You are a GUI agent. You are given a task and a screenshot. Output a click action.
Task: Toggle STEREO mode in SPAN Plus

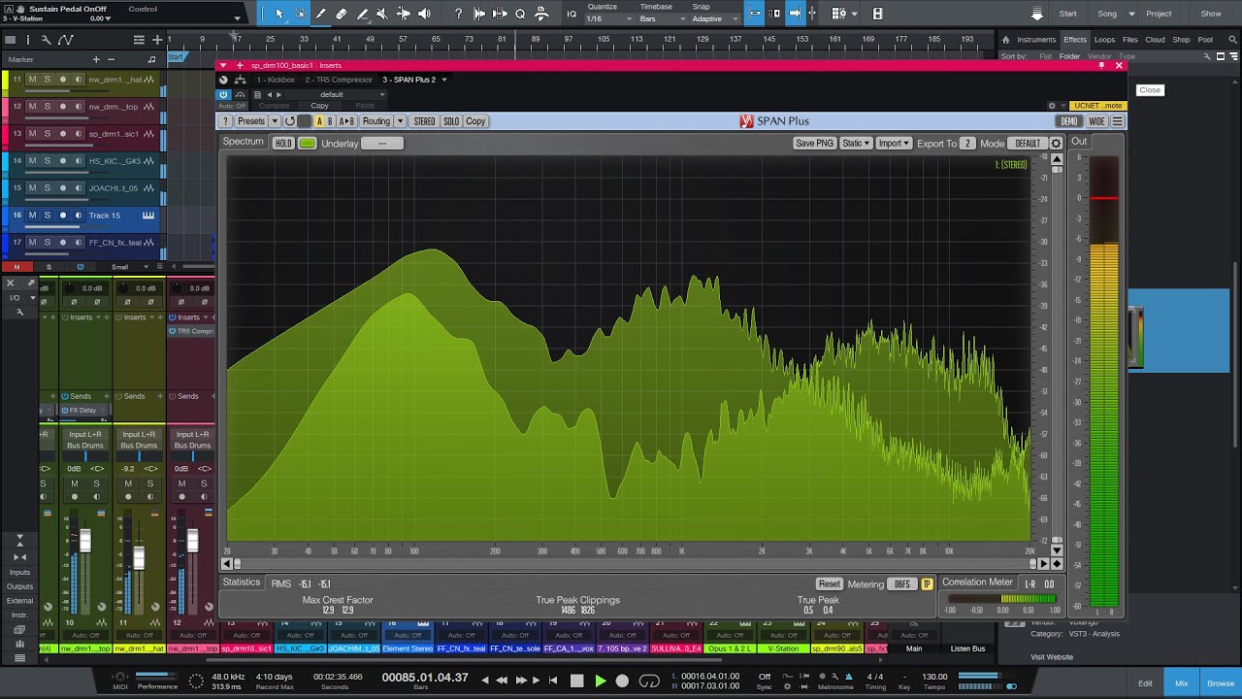pyautogui.click(x=424, y=121)
